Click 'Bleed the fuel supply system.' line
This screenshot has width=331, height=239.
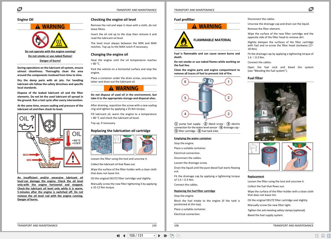[x=266, y=215]
